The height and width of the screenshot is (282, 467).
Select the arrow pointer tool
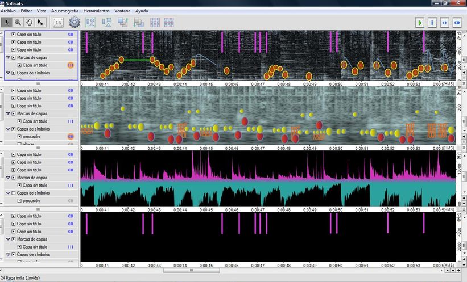pos(7,22)
